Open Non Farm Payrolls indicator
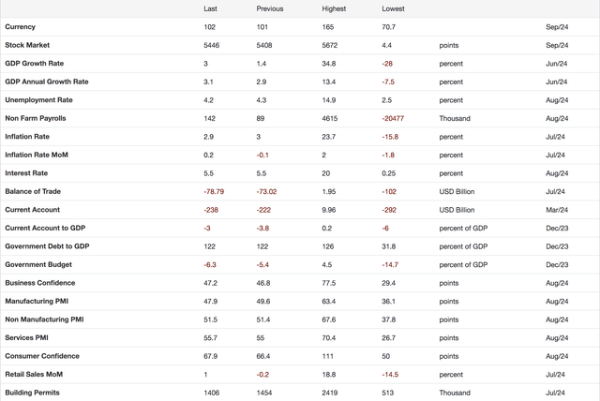The height and width of the screenshot is (401, 600). 36,118
